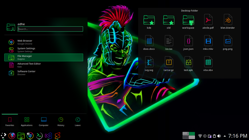Switch to the green virtual desktop in pager
Viewport: 249px width, 140px height.
tap(192, 134)
